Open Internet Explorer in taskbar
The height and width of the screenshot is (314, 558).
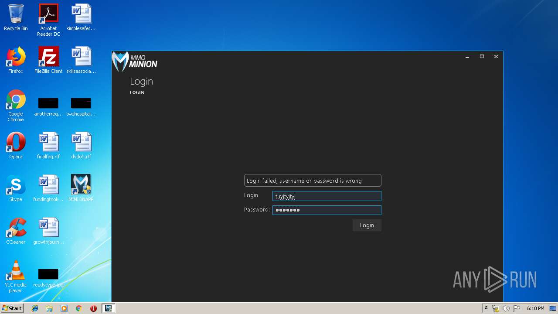pyautogui.click(x=35, y=308)
